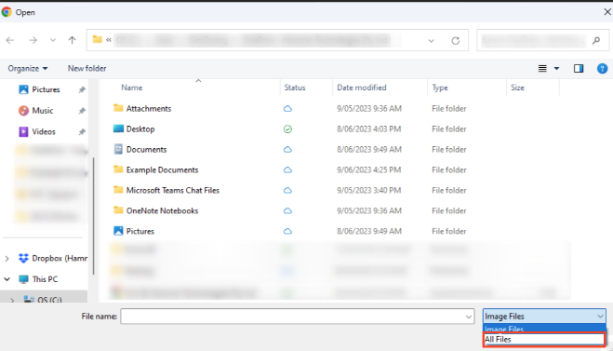613x351 pixels.
Task: Sort by Name column header
Action: coord(132,88)
